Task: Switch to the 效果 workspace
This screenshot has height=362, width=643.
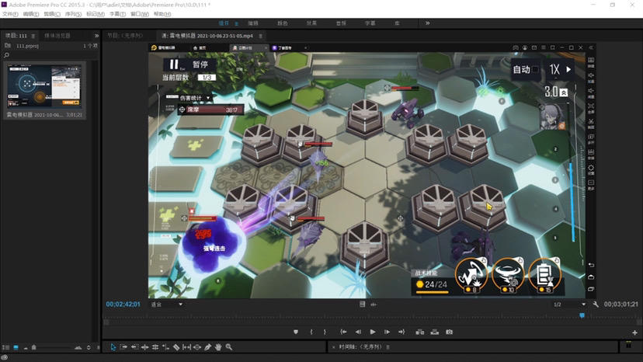Action: [311, 23]
